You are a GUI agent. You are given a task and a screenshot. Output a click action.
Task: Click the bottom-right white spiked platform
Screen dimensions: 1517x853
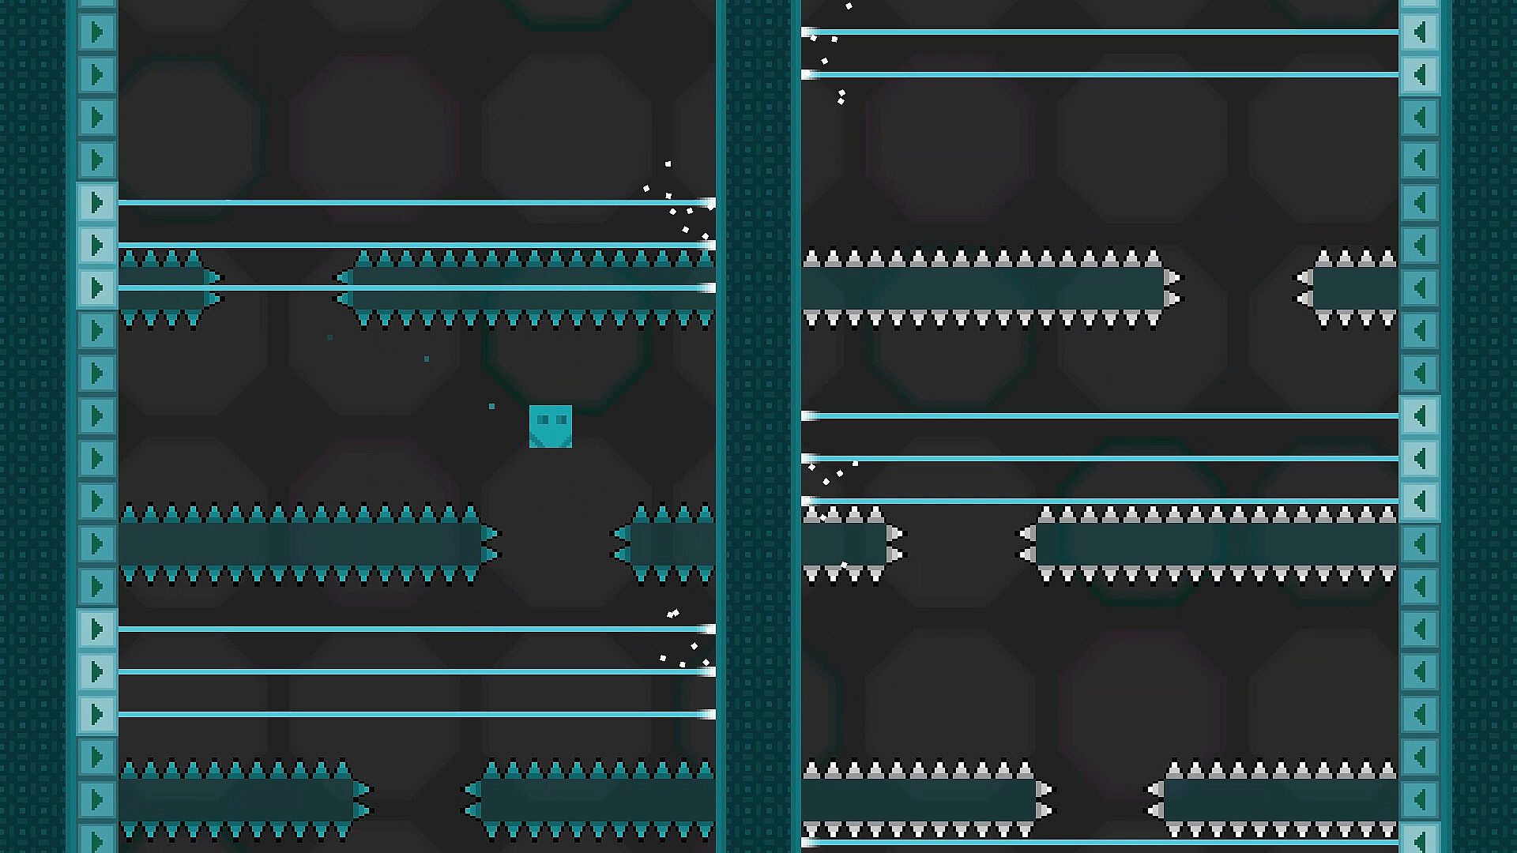pos(1280,799)
